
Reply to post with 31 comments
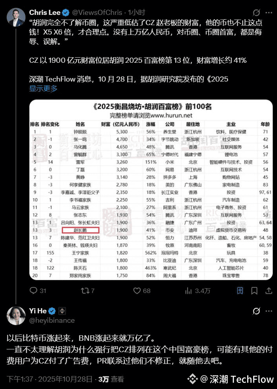point(38,291)
